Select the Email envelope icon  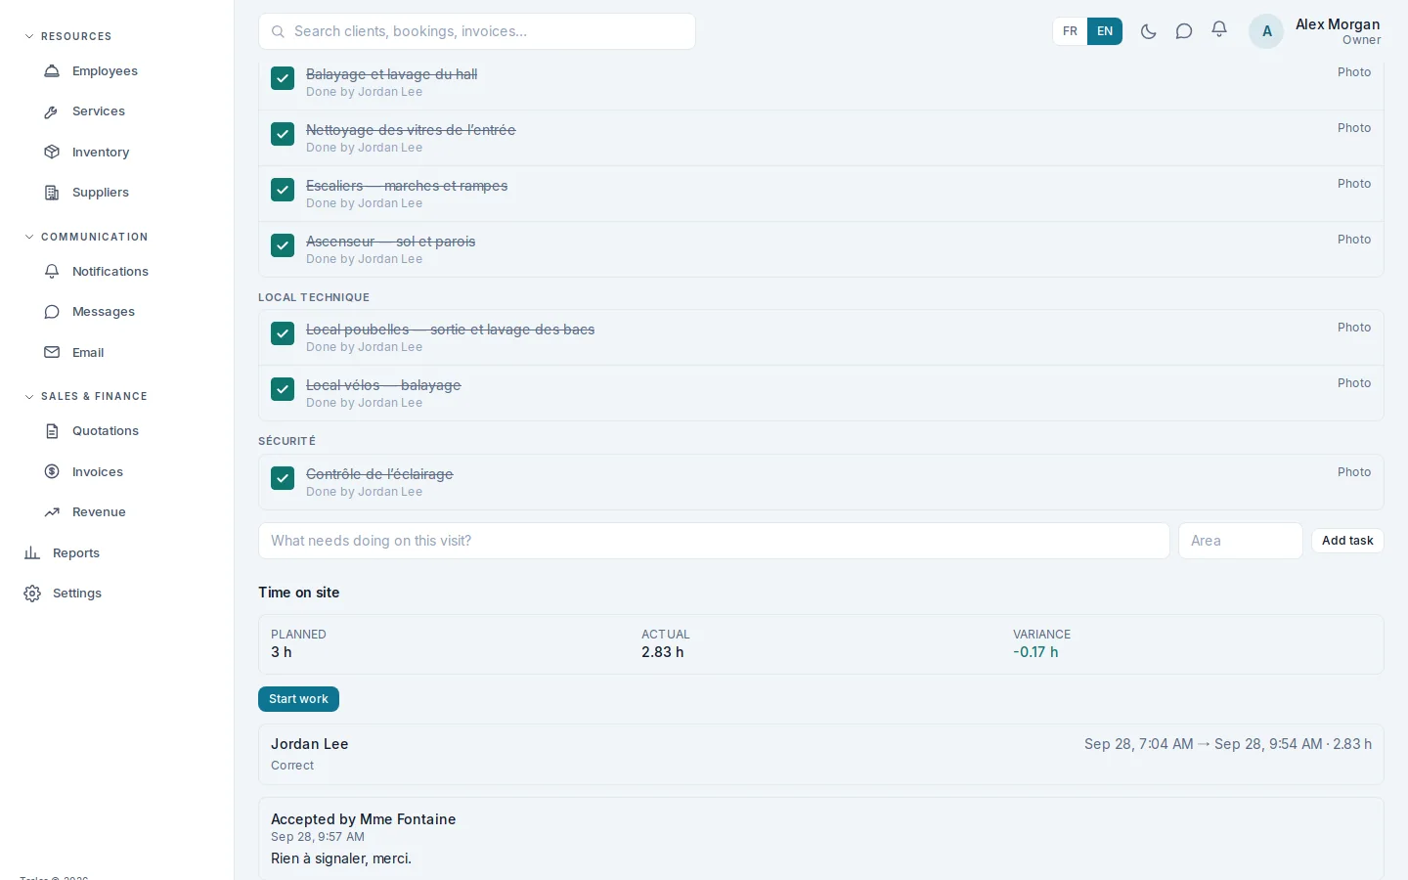tap(52, 352)
